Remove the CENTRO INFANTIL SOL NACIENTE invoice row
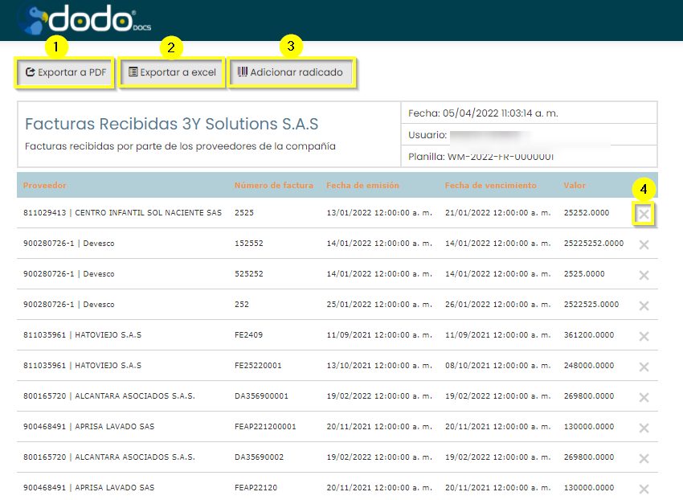The image size is (683, 500). click(644, 214)
